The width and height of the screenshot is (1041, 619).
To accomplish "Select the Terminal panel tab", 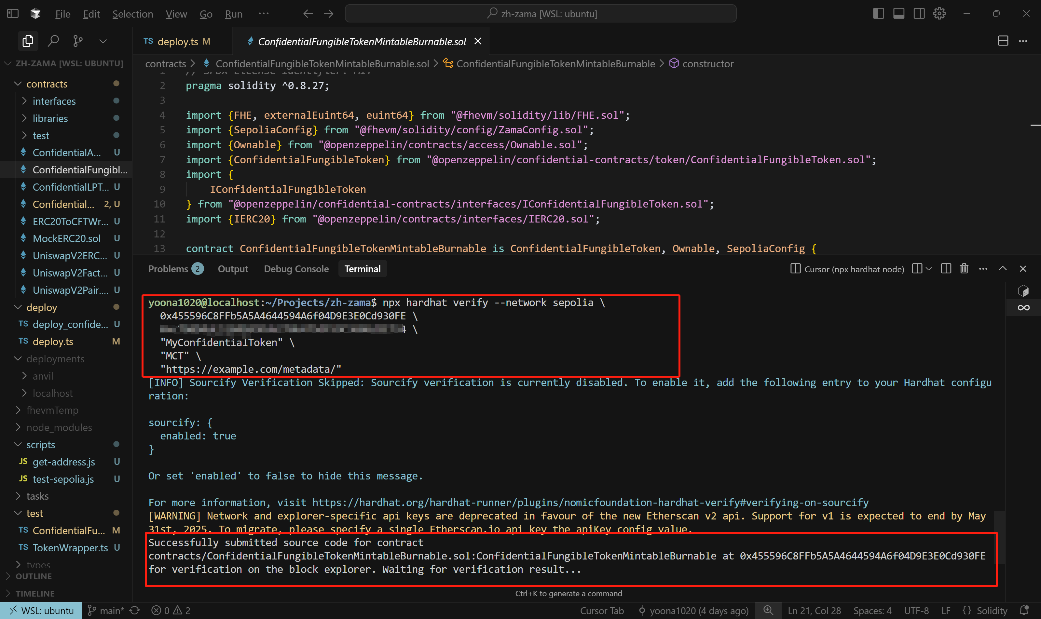I will [362, 269].
